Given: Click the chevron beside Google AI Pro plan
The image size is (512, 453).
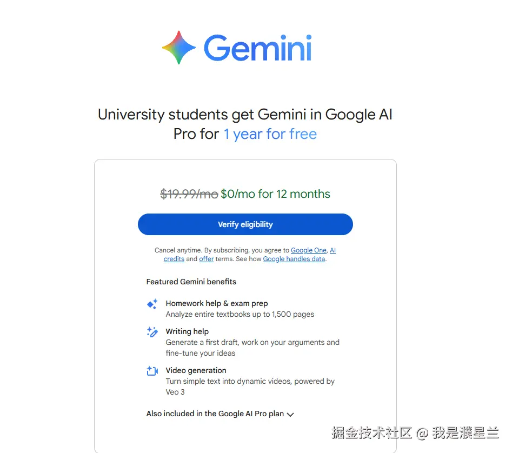Looking at the screenshot, I should (291, 414).
